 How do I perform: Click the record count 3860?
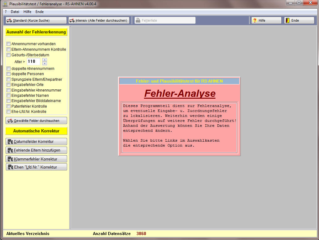(x=141, y=234)
